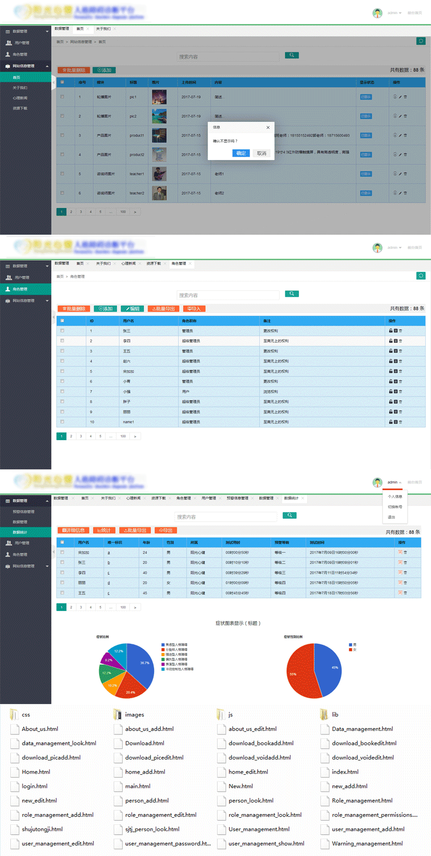Click 取消 in the confirmation dialog
Screen dimensions: 431x856
(x=261, y=153)
